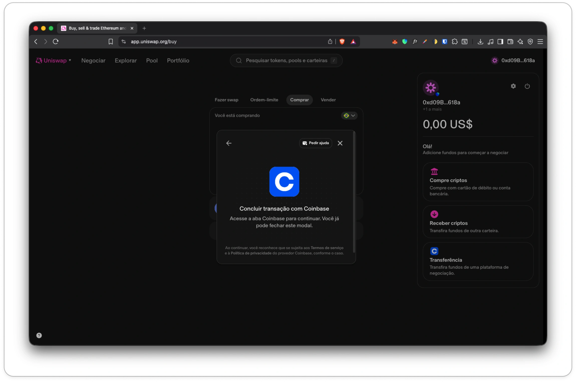Open the Uniswap logo dropdown menu
Viewport: 576px width, 382px height.
coord(53,60)
